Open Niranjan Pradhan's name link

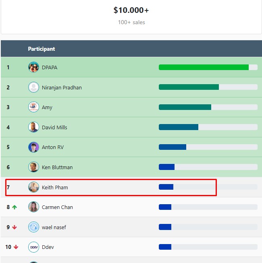[x=62, y=87]
